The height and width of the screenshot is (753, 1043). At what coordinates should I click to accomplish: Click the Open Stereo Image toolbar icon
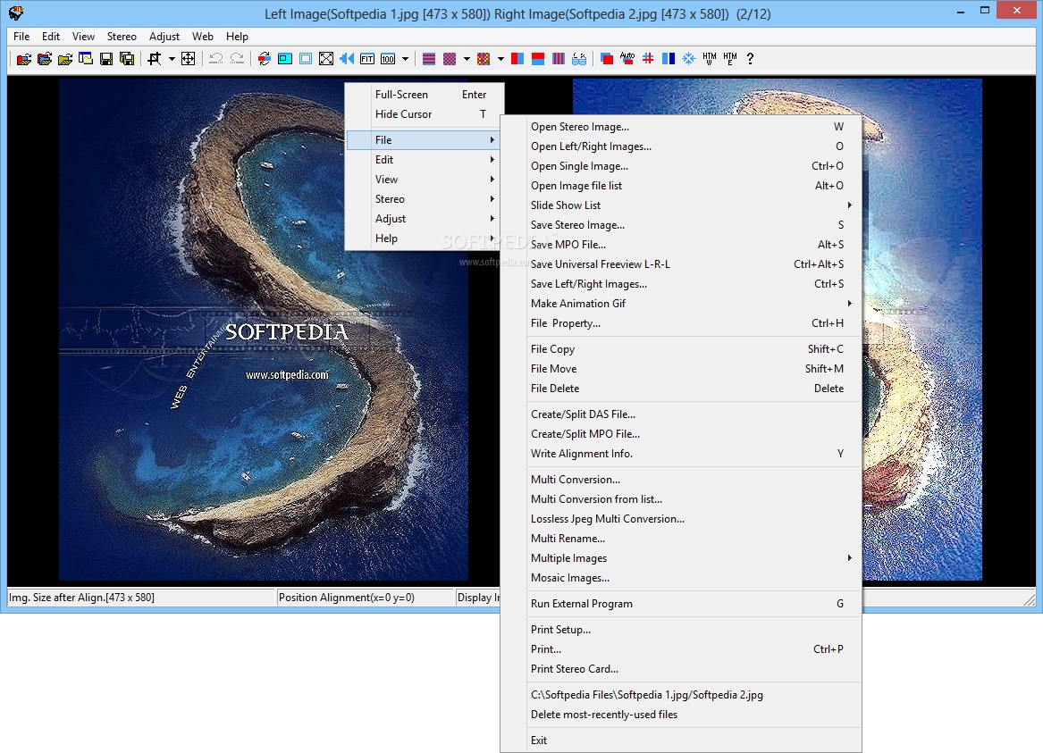tap(24, 58)
